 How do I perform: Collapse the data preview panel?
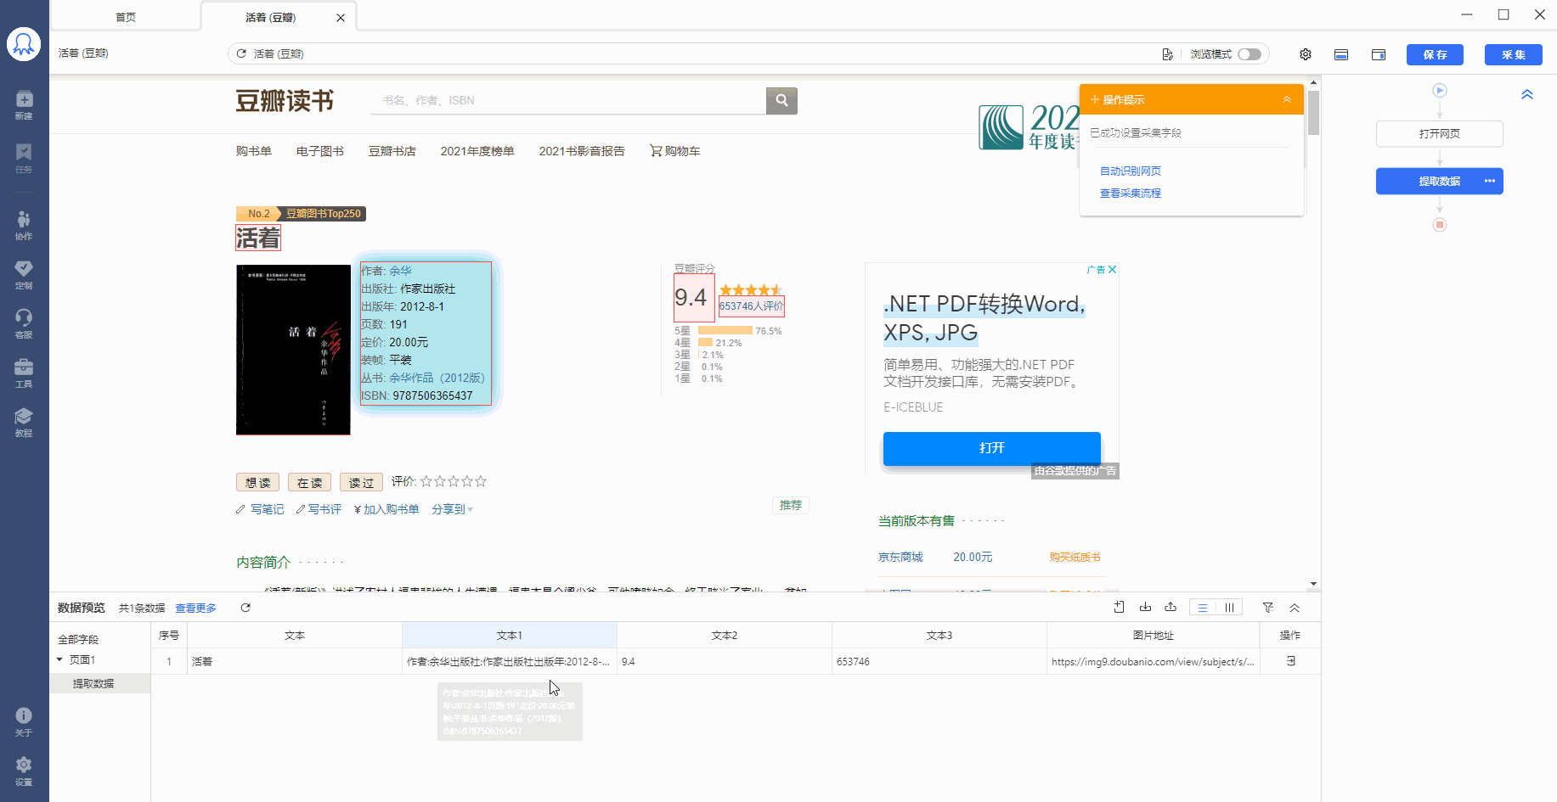(1295, 608)
